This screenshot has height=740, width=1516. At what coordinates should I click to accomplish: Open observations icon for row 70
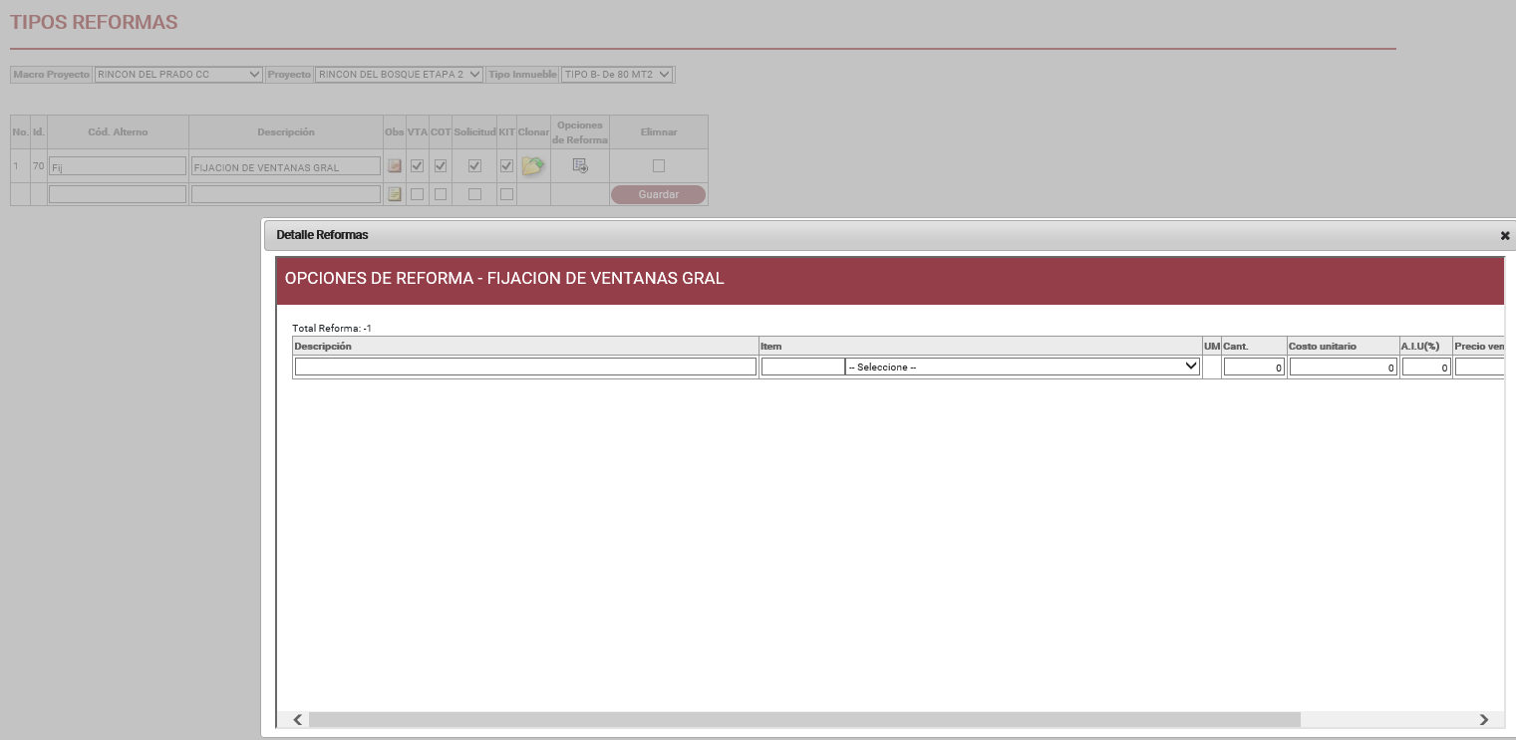395,166
